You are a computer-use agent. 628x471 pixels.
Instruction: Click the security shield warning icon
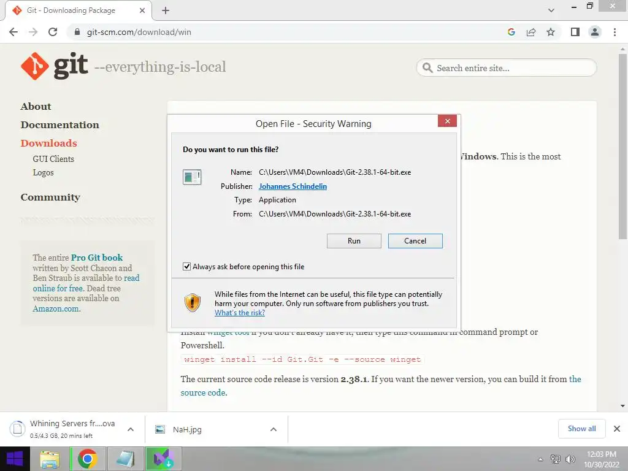(x=192, y=302)
